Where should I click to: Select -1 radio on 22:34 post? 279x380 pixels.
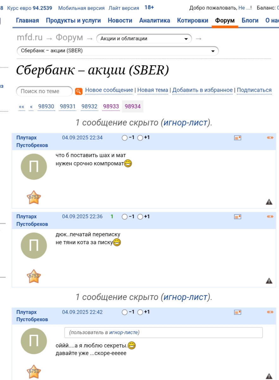coord(125,138)
